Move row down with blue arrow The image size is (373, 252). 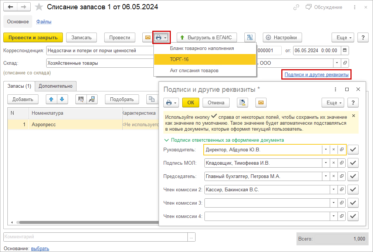[x=62, y=99]
